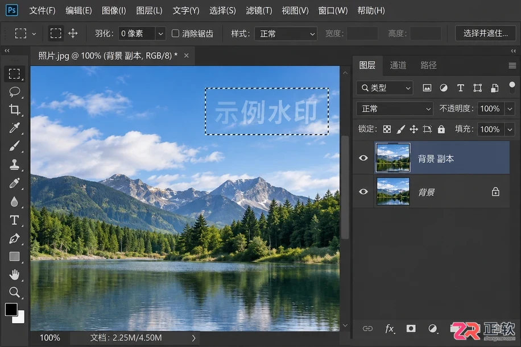Click the 不透明度 100% value field
Image resolution: width=521 pixels, height=347 pixels.
pyautogui.click(x=491, y=108)
